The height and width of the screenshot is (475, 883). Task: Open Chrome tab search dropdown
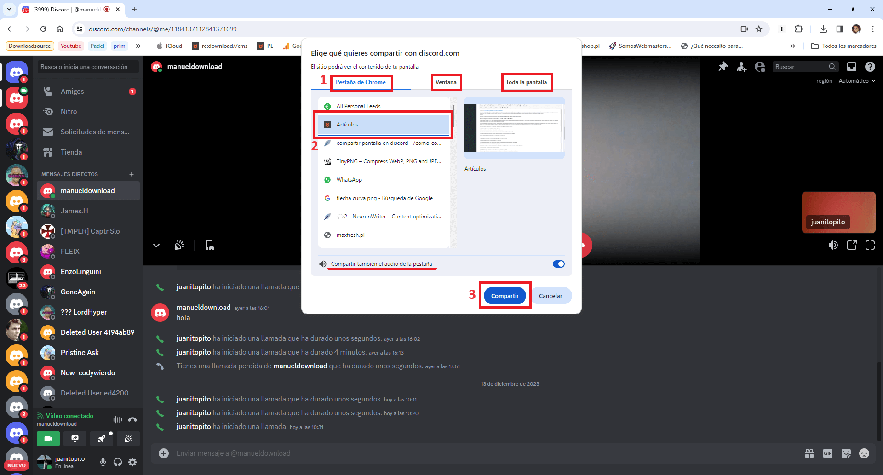[9, 9]
